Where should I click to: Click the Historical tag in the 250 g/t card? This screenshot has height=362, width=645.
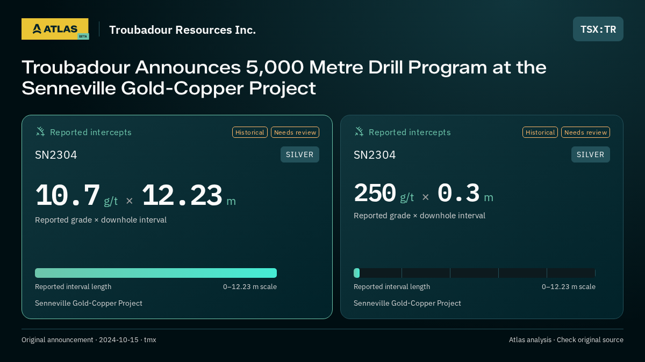pyautogui.click(x=540, y=132)
